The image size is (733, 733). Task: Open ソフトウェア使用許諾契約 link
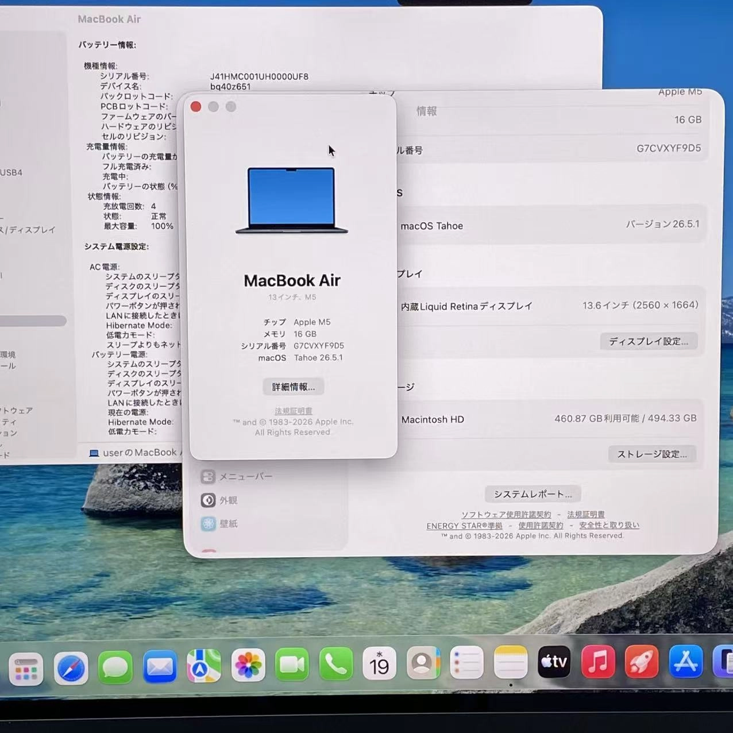pyautogui.click(x=506, y=515)
